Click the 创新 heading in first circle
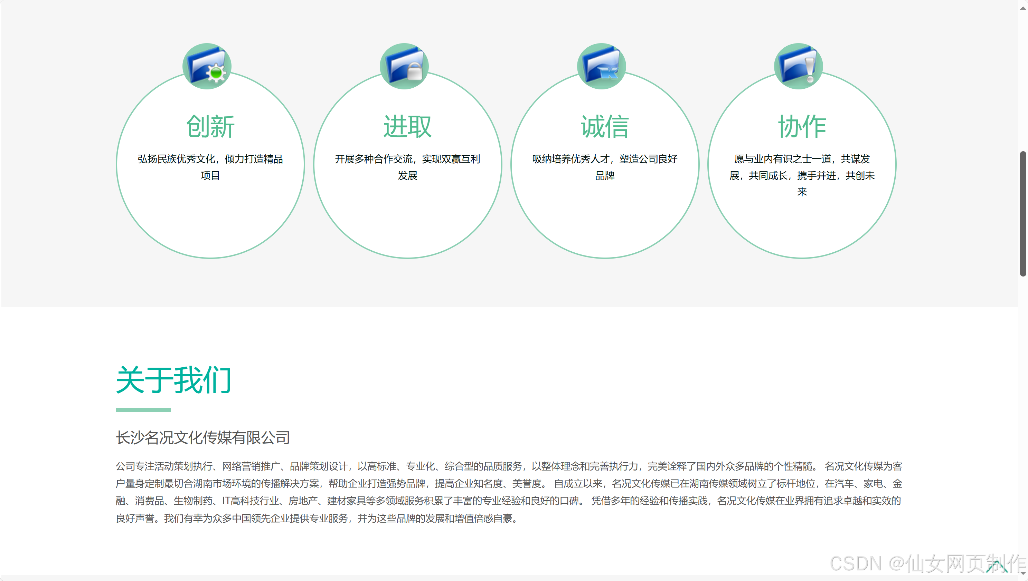This screenshot has height=581, width=1028. tap(210, 126)
